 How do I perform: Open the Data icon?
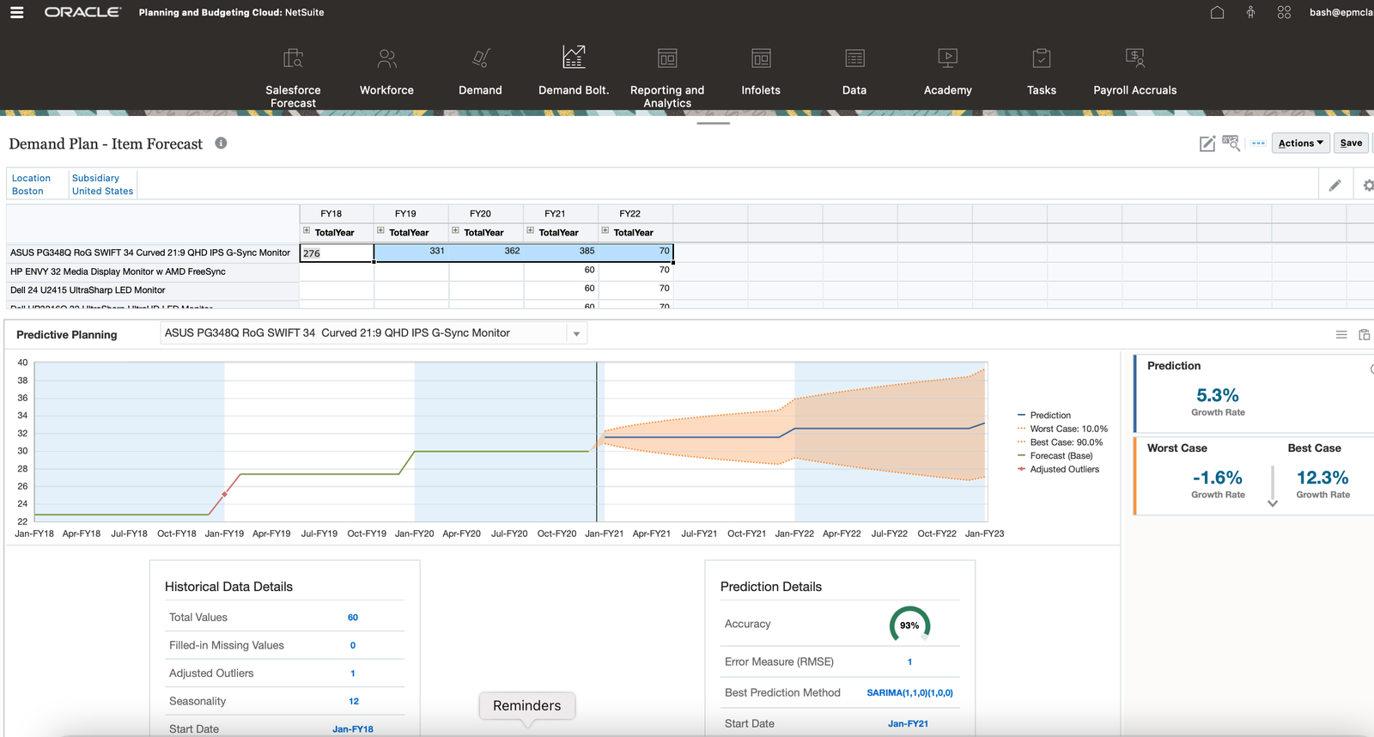[x=854, y=58]
